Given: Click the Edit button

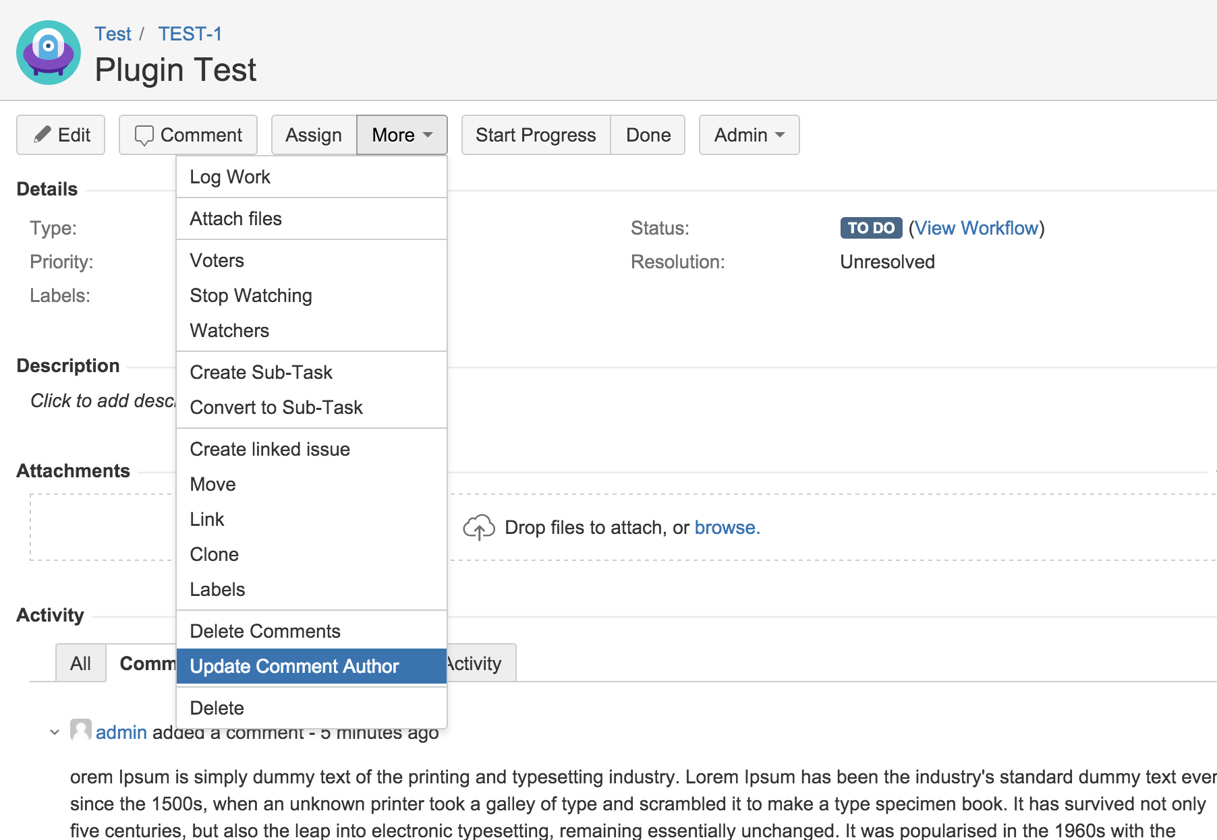Looking at the screenshot, I should coord(61,135).
